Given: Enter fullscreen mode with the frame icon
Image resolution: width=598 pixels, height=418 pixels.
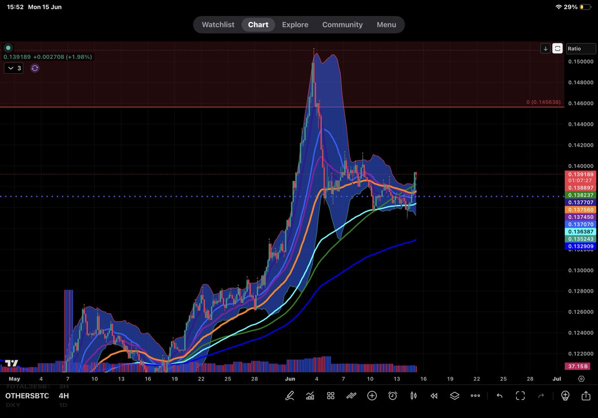Looking at the screenshot, I should [x=520, y=396].
